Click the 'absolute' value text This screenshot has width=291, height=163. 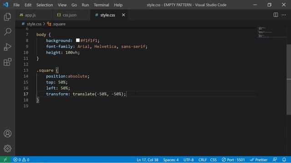pos(77,76)
